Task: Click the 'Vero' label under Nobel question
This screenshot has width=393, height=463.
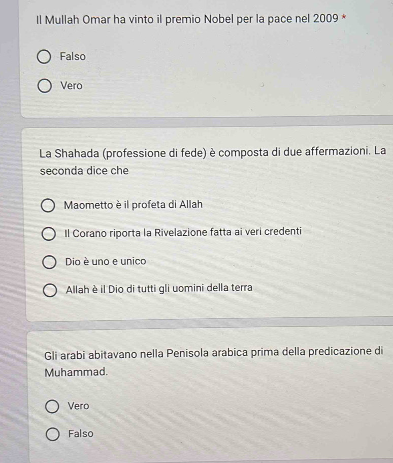Action: point(72,85)
